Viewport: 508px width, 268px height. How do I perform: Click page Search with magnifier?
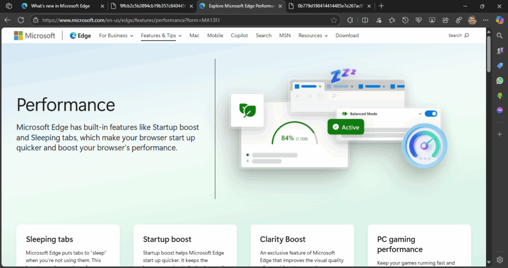[x=458, y=35]
